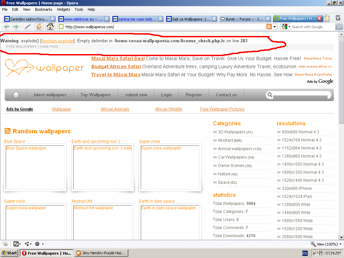Open Budget African Safari ad link
The height and width of the screenshot is (258, 344).
coord(116,67)
